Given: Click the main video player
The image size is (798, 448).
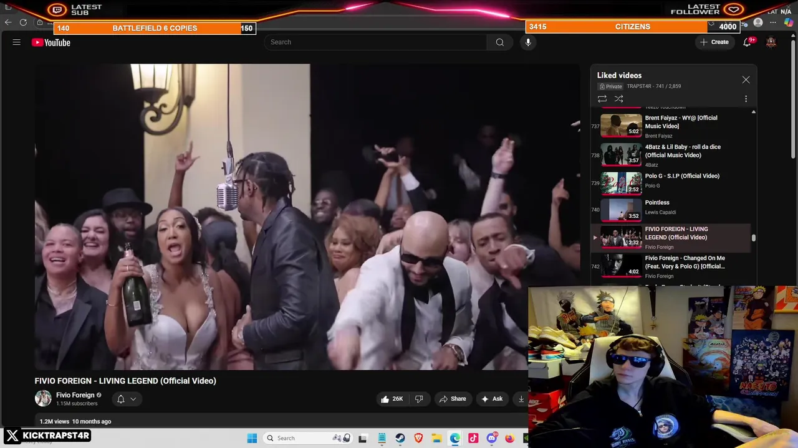Looking at the screenshot, I should click(x=307, y=217).
